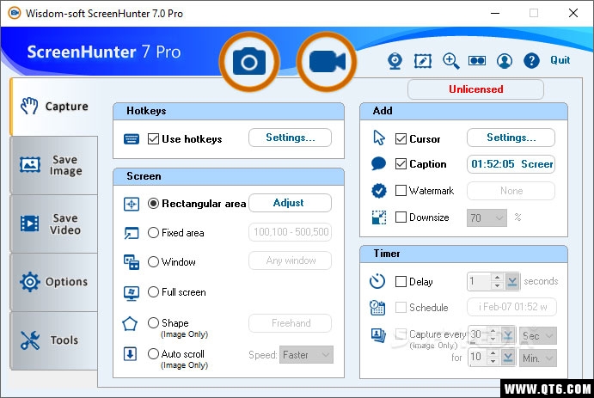594x398 pixels.
Task: Open the Capture every Sec unit dropdown
Action: click(538, 335)
